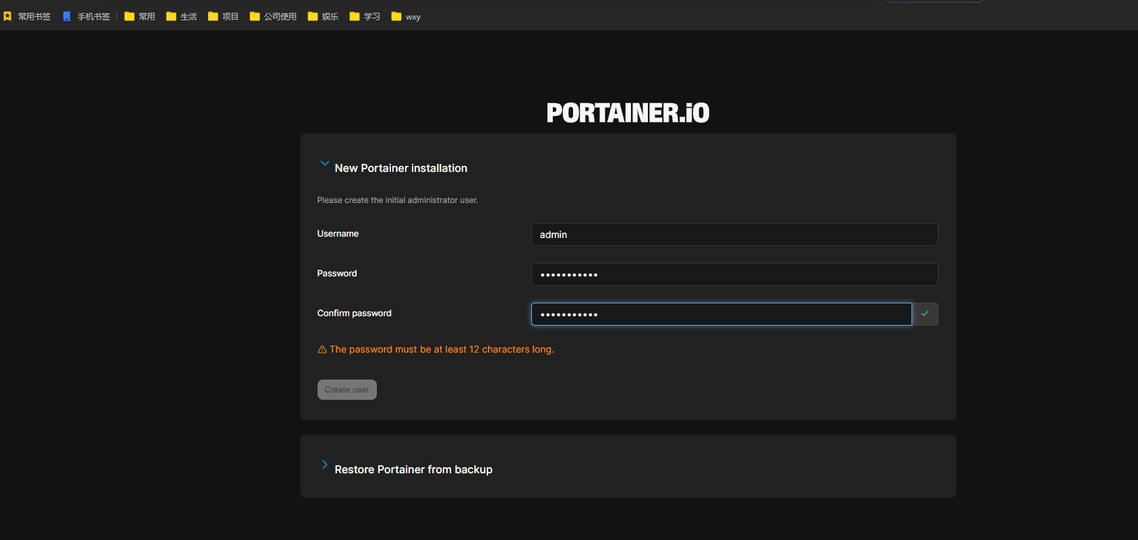
Task: Click the Create user button
Action: tap(347, 390)
